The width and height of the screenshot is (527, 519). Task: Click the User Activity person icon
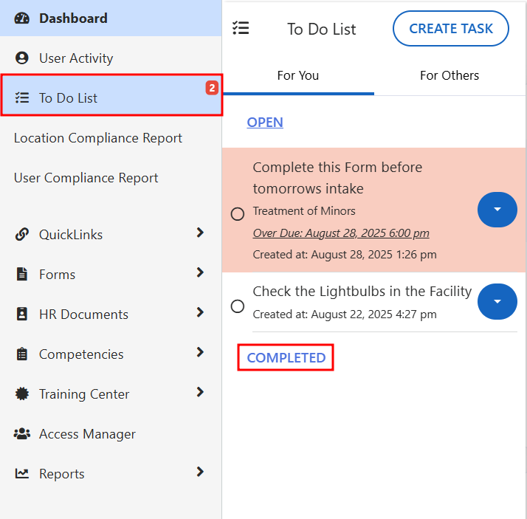click(22, 58)
